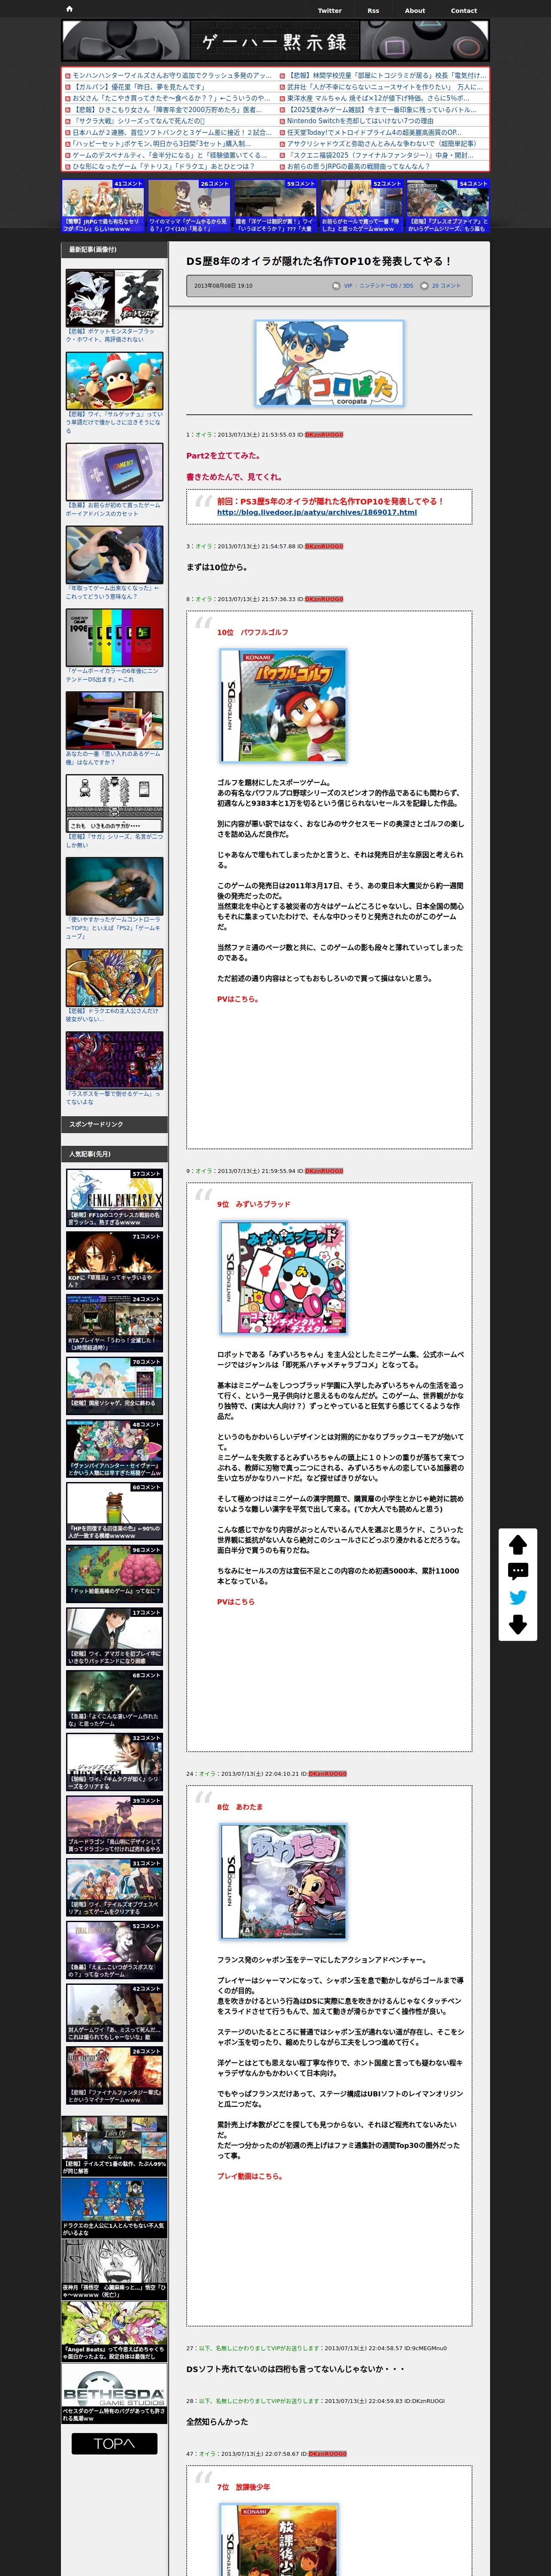This screenshot has width=551, height=2576.
Task: Open headline 【ガルパン】優花里「昨日、夢を見たんです」
Action: [139, 87]
